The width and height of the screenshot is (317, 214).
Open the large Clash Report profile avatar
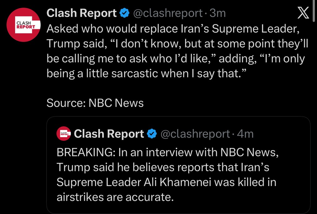[24, 25]
